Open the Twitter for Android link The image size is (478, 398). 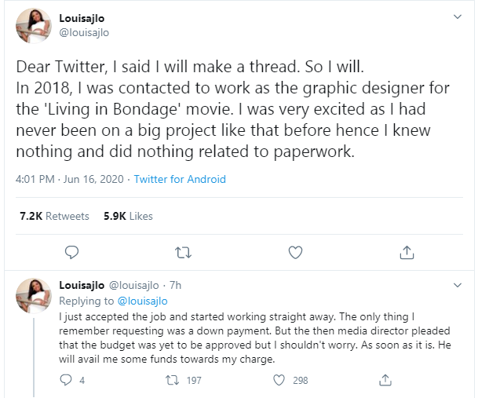pyautogui.click(x=180, y=179)
